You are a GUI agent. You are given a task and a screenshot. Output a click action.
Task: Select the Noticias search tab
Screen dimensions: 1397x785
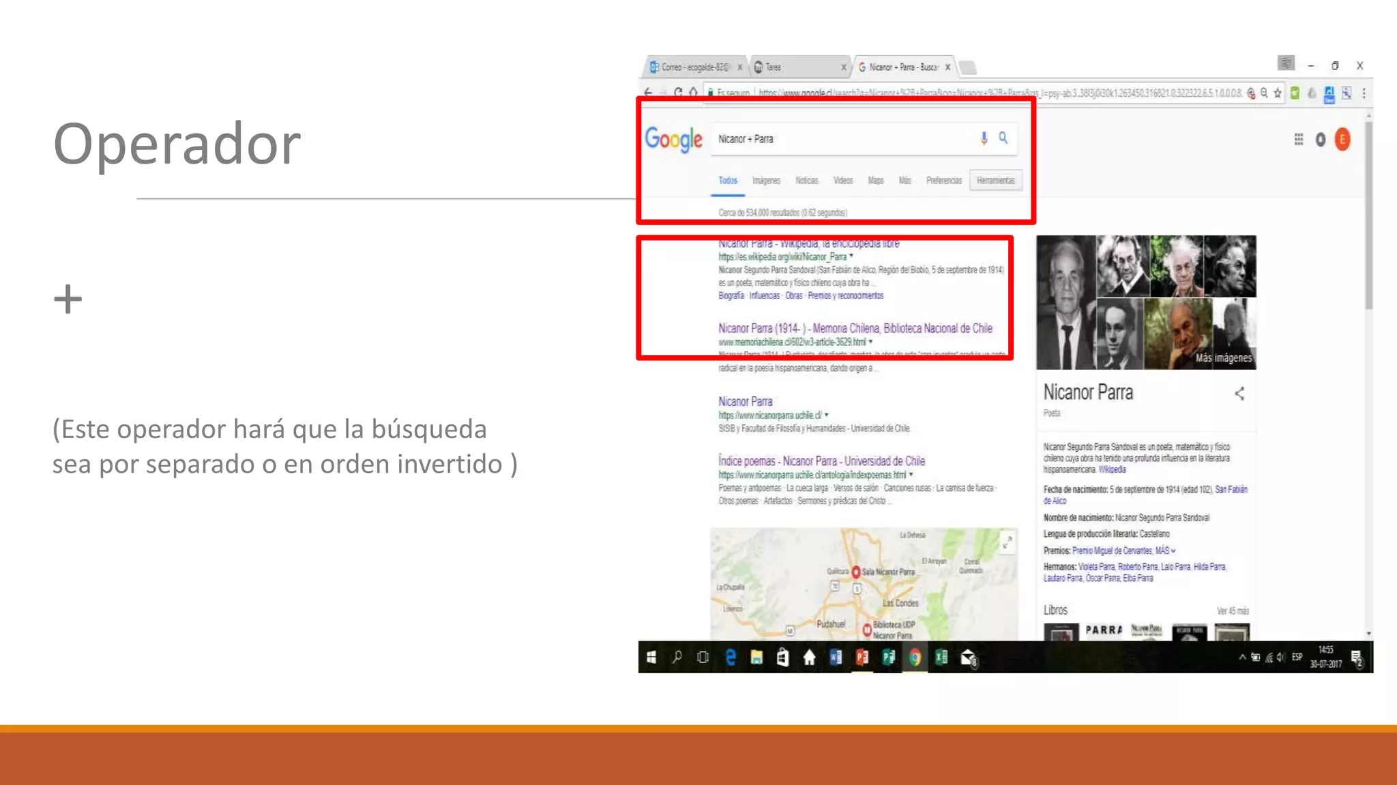[x=806, y=181]
